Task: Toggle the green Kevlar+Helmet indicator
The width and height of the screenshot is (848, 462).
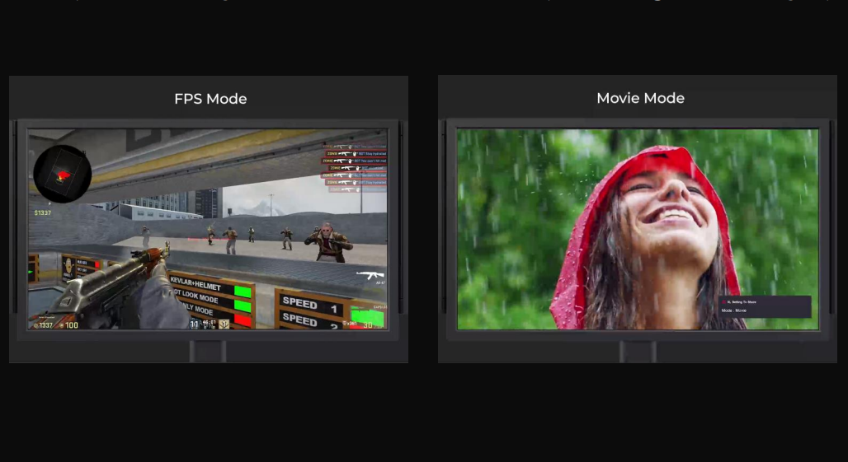Action: coord(243,292)
